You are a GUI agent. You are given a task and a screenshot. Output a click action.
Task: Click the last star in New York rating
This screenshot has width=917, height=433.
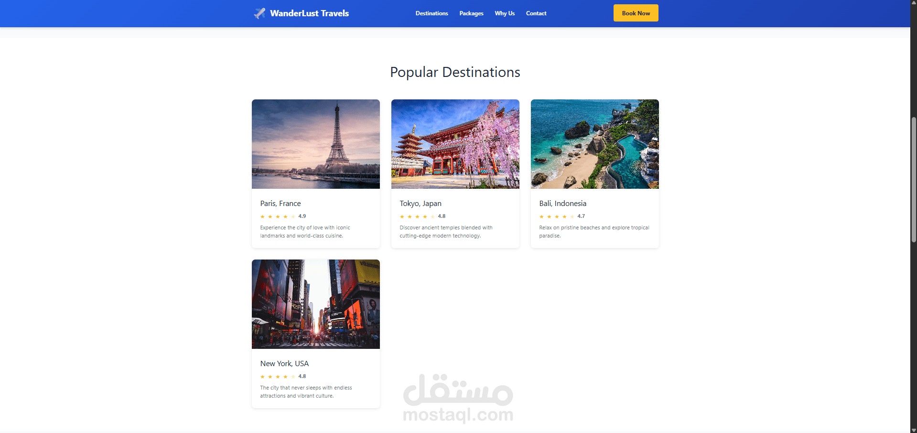click(x=293, y=377)
